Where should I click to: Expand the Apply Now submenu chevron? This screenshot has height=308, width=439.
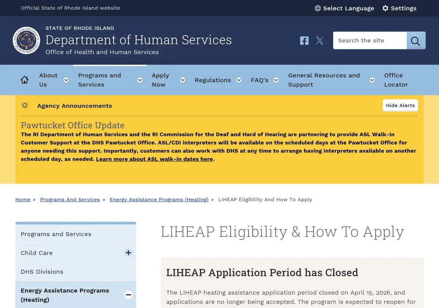pos(183,80)
